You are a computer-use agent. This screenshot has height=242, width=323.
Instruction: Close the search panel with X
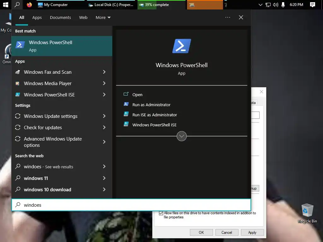(x=241, y=17)
